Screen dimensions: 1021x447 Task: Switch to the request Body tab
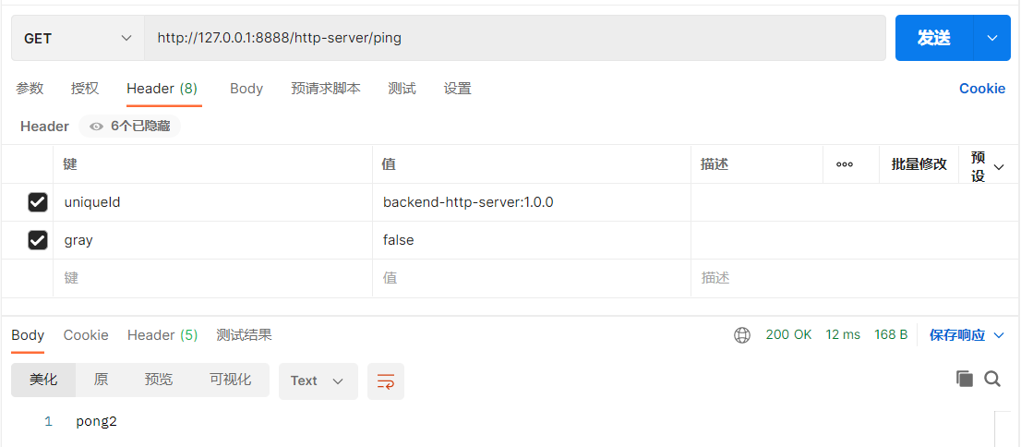[x=246, y=89]
